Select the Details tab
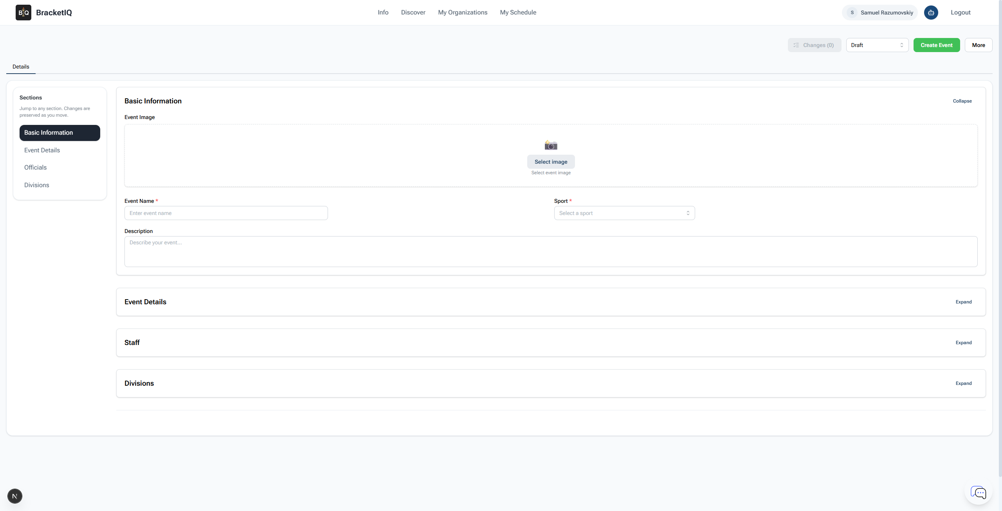 (21, 67)
